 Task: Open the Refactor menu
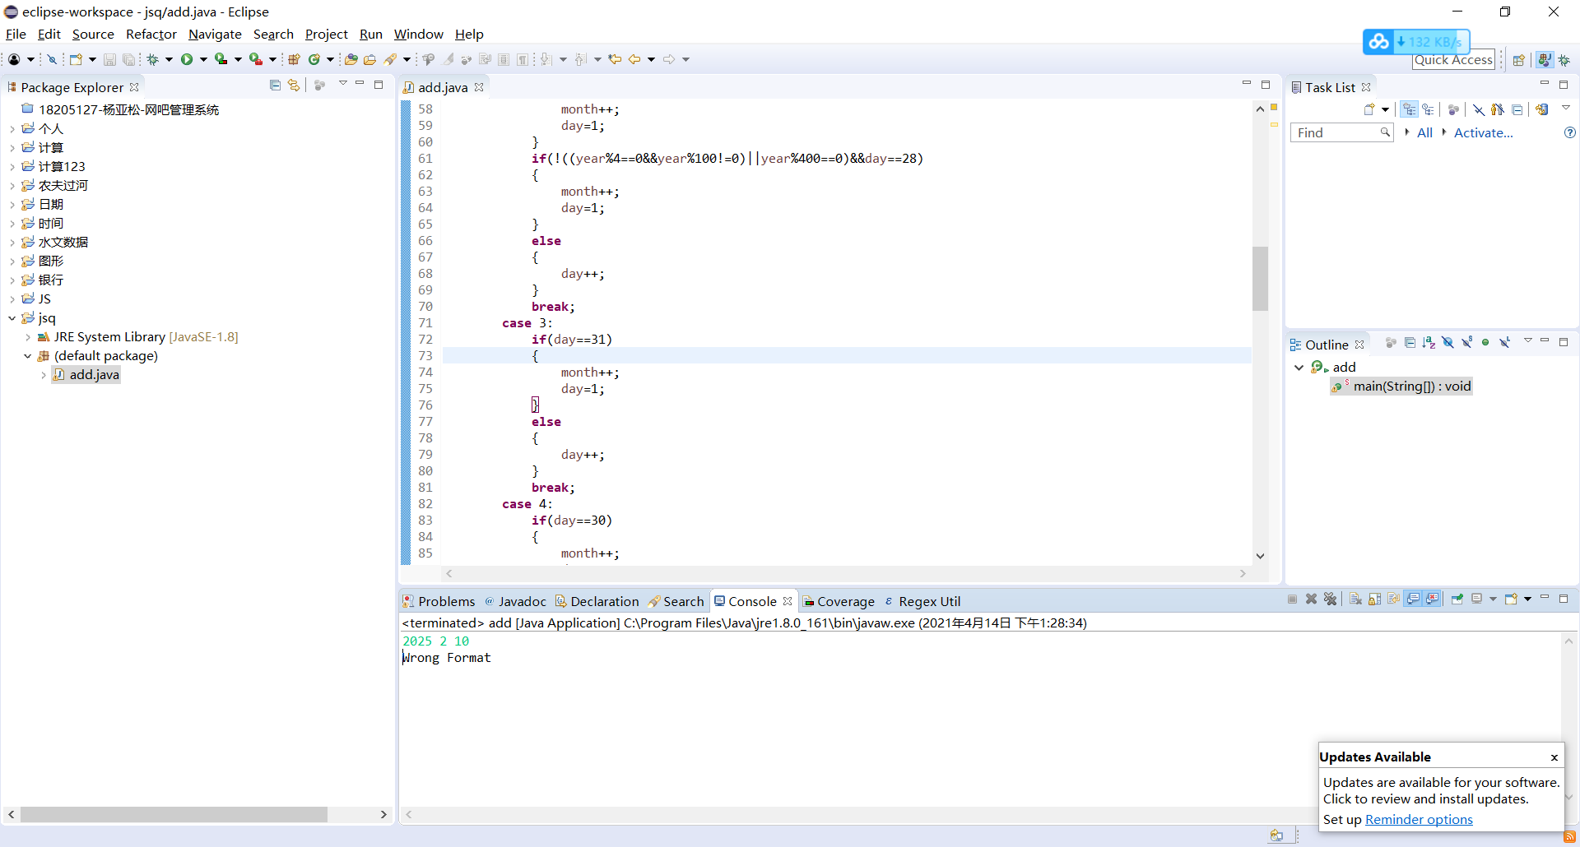click(x=151, y=34)
